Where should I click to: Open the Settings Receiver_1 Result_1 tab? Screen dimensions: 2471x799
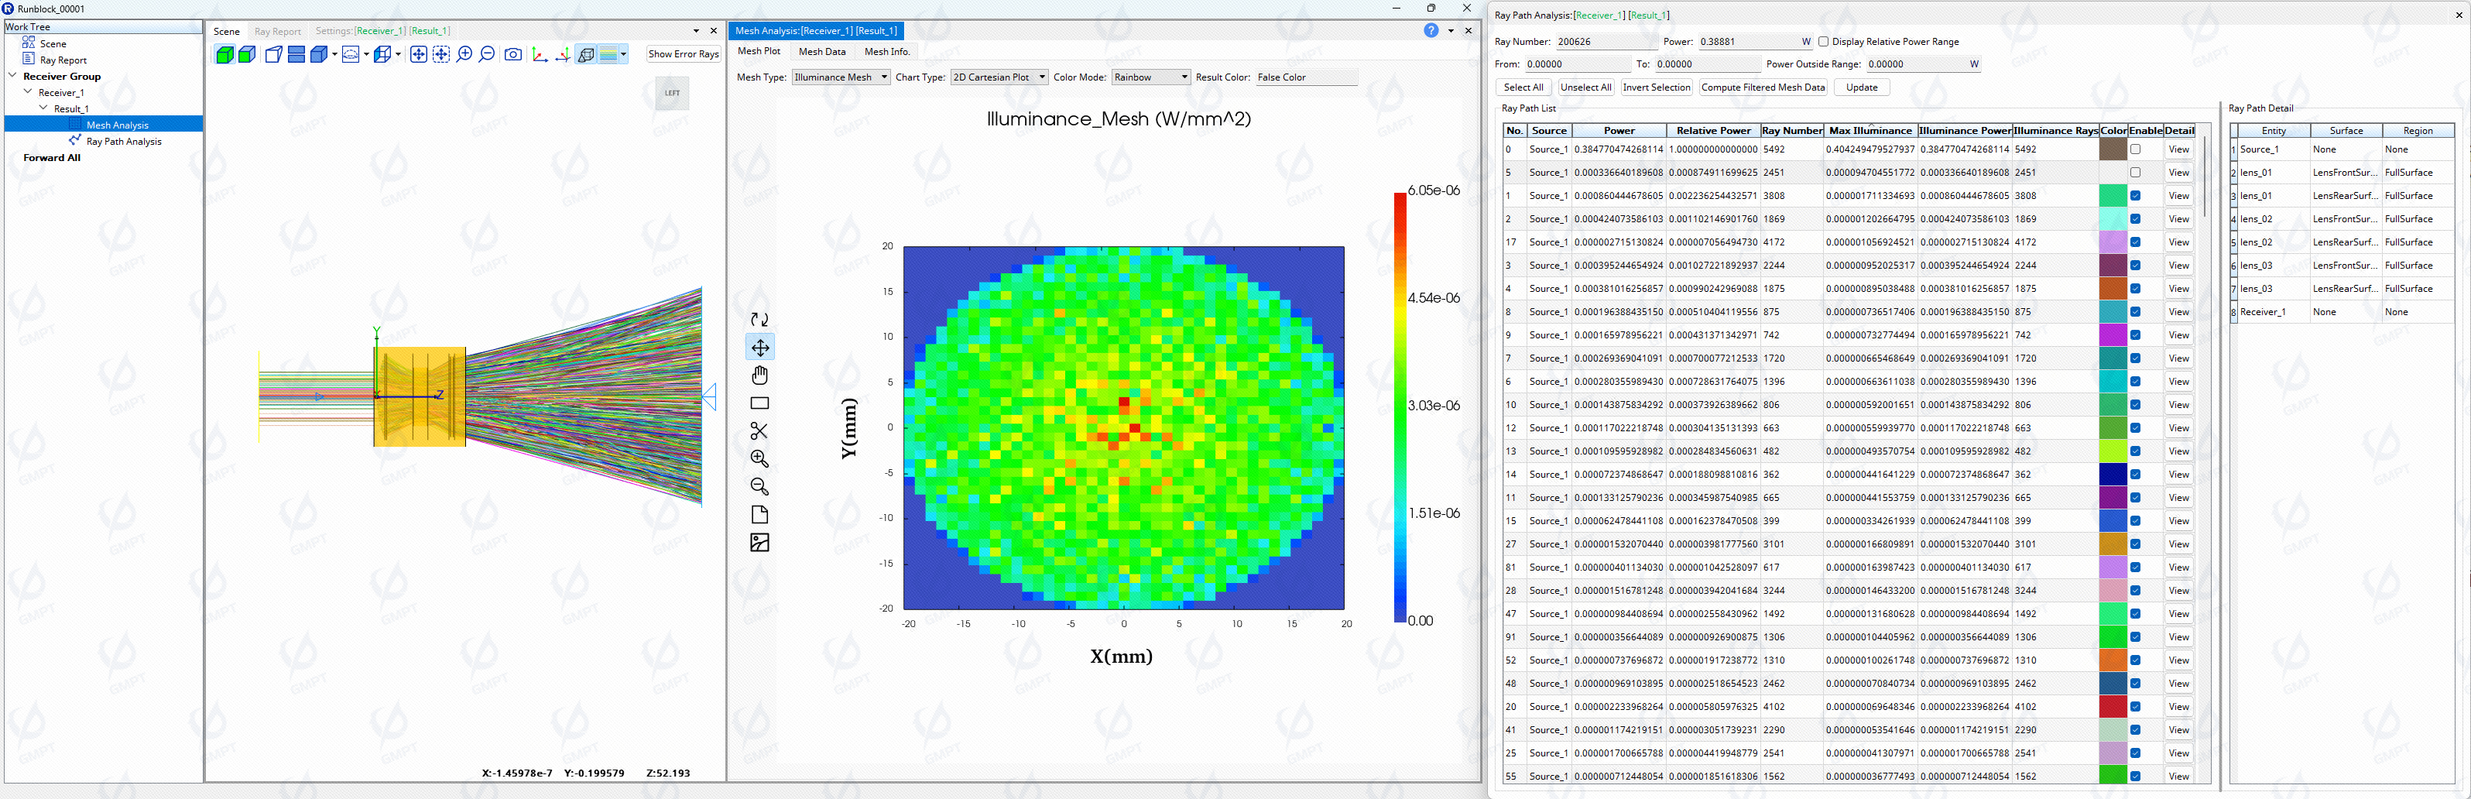(x=382, y=31)
